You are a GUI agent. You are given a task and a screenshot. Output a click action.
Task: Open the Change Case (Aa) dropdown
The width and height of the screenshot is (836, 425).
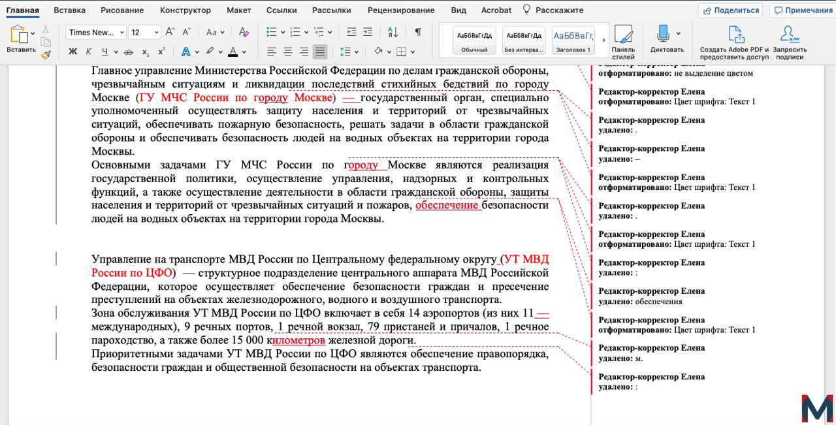click(215, 32)
